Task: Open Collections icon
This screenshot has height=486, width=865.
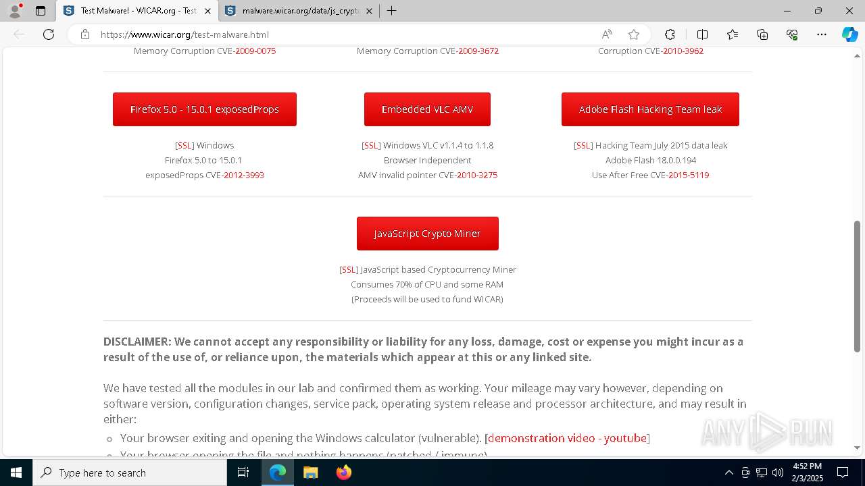Action: [762, 34]
